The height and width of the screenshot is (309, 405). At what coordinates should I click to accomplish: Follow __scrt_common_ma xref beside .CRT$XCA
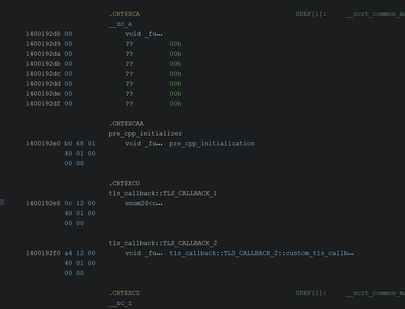[375, 14]
